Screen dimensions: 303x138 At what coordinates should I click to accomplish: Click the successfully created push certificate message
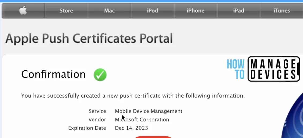133,95
